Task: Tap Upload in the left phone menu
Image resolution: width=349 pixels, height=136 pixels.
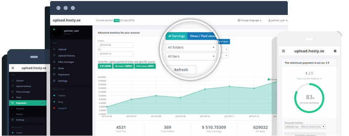Action: (20, 80)
